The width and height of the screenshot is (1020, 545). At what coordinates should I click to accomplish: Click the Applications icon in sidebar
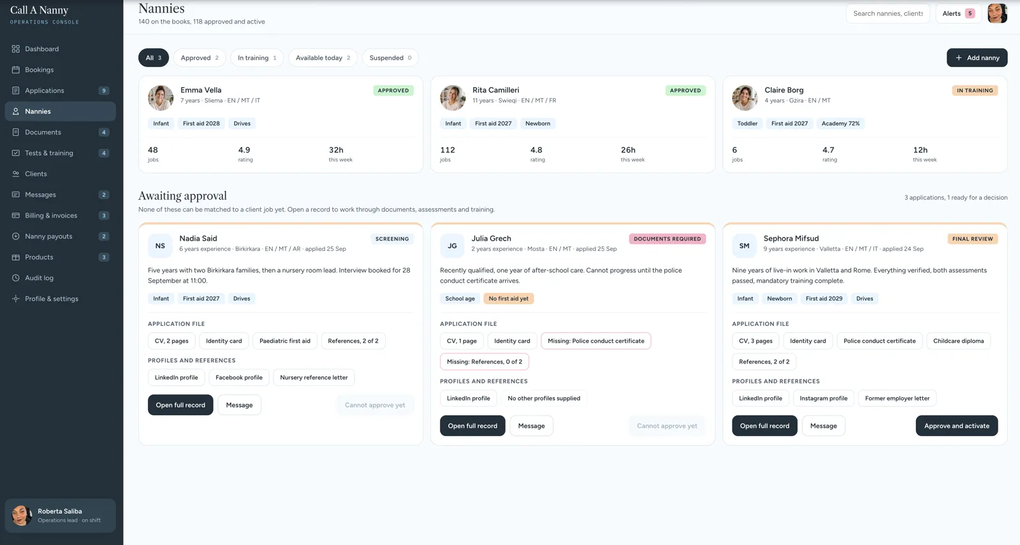16,90
